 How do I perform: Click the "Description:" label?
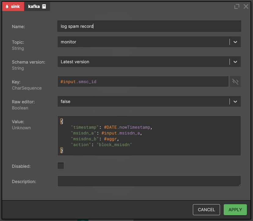pyautogui.click(x=24, y=182)
